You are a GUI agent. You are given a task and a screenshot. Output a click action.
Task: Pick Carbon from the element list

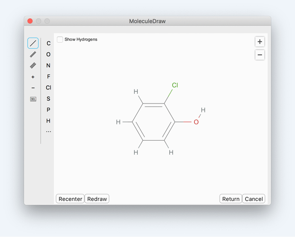(48, 43)
